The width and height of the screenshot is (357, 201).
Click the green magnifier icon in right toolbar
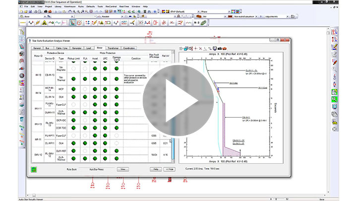point(335,99)
